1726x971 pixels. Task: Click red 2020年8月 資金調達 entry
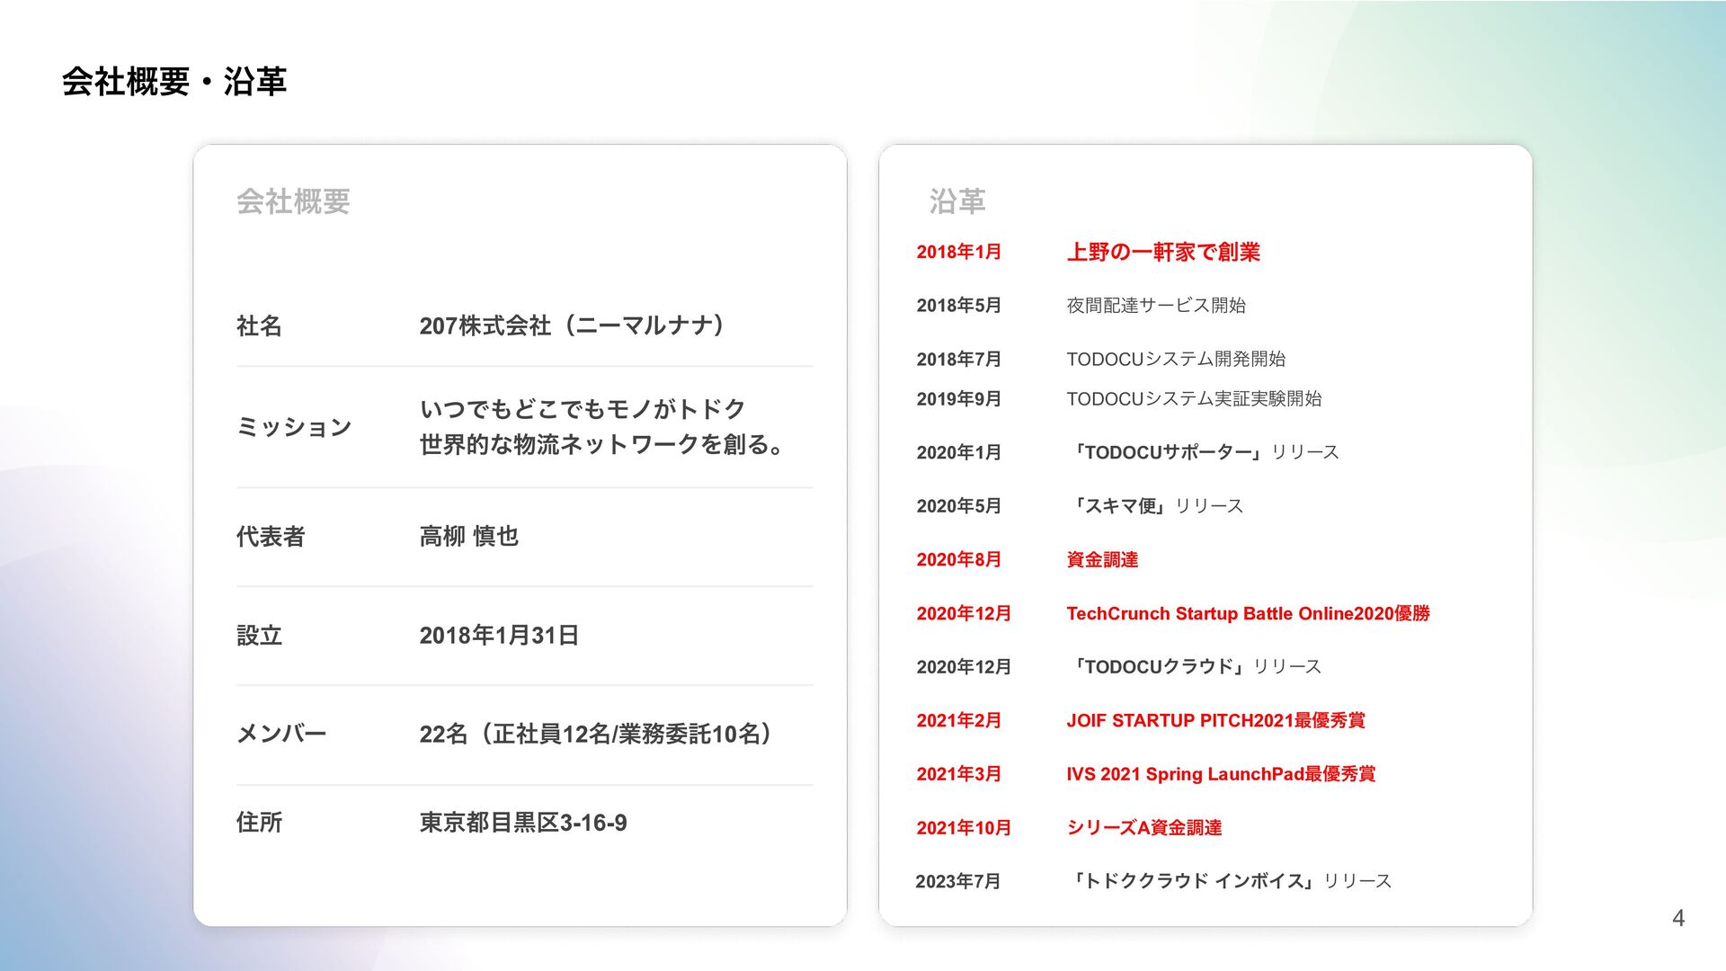click(1101, 560)
